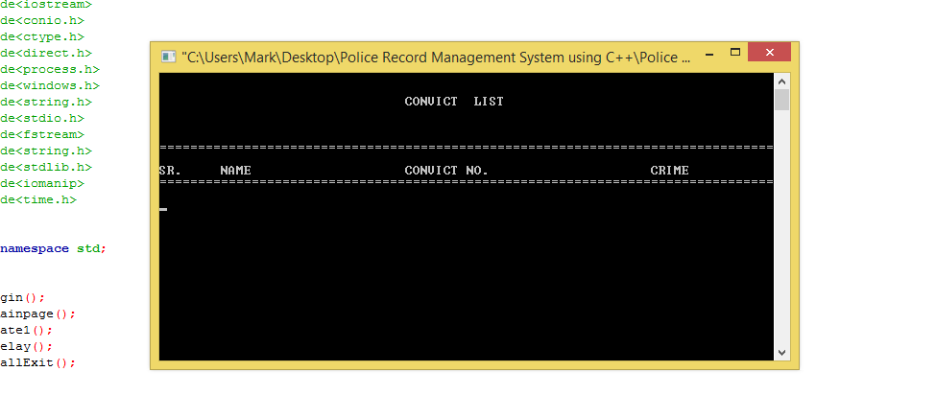The width and height of the screenshot is (936, 418).
Task: Click the console scrollbar down arrow
Action: point(781,352)
